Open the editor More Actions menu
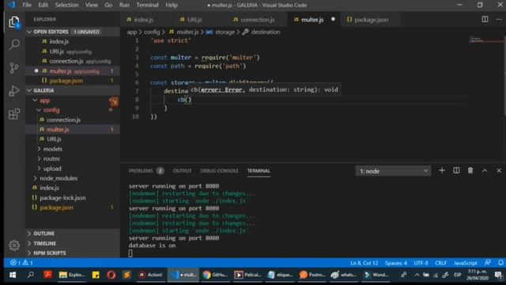The height and width of the screenshot is (285, 506). point(499,19)
